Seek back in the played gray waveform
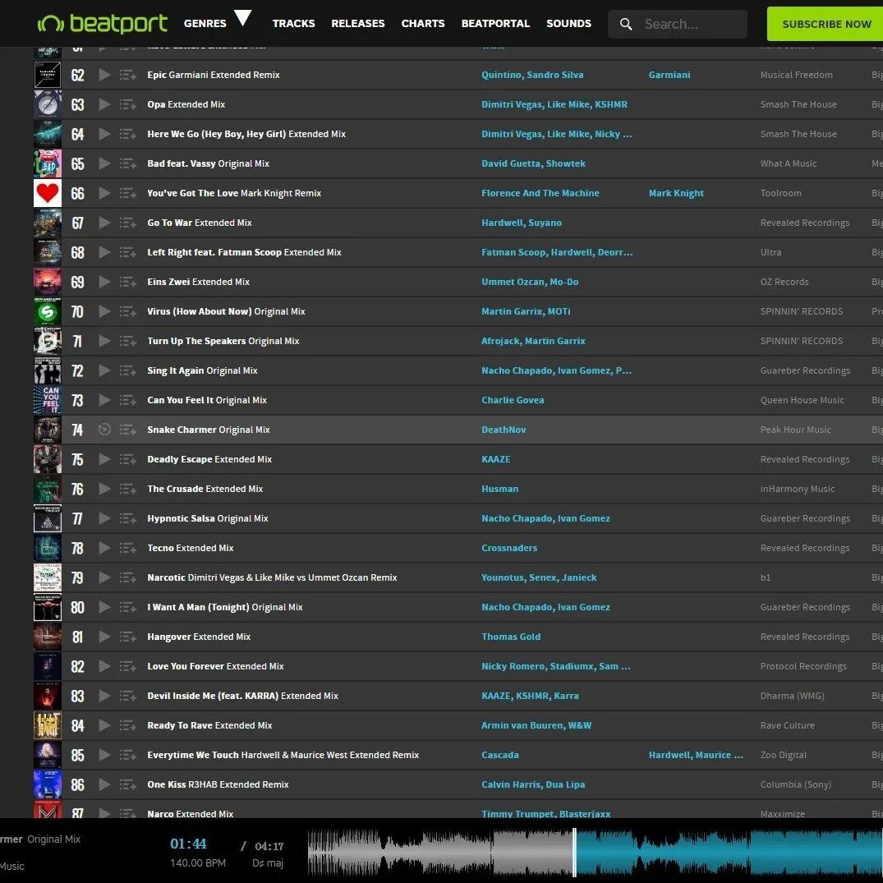 tap(440, 852)
